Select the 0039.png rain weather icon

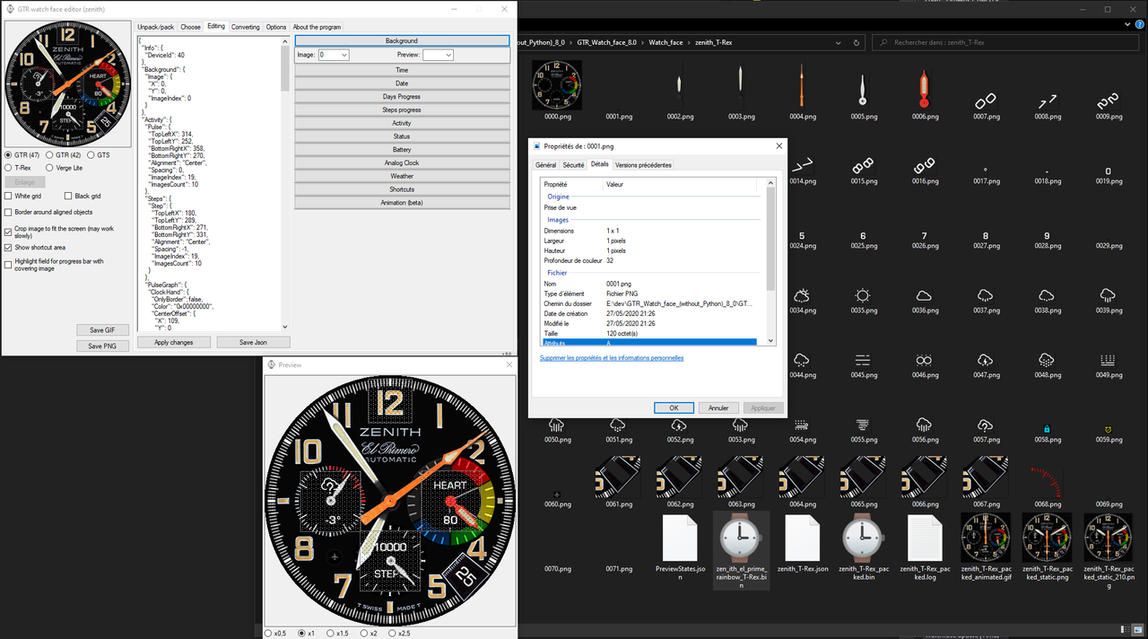(x=1109, y=295)
